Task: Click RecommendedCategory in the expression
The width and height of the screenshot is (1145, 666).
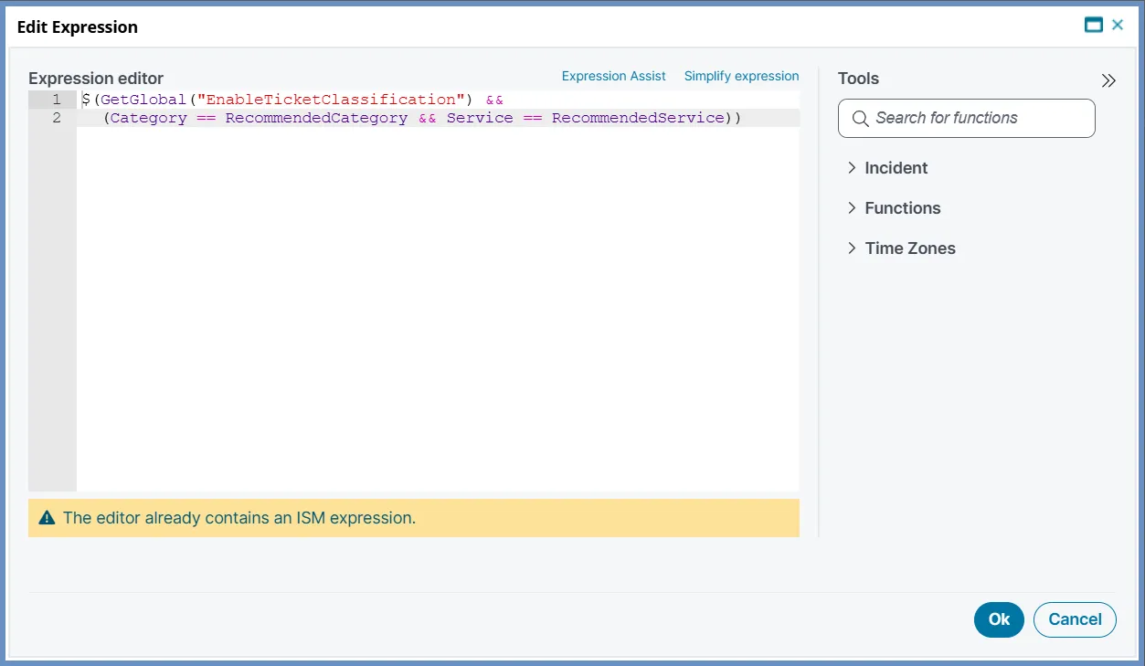Action: pos(316,118)
